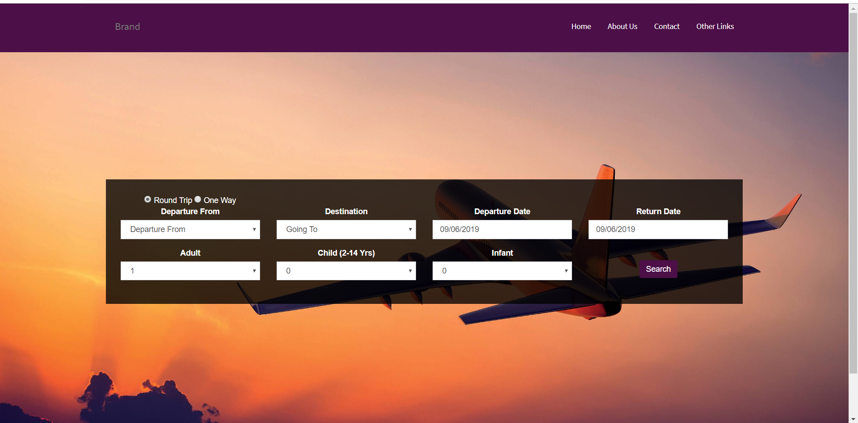Open the Adult passenger count dropdown
This screenshot has height=423, width=858.
190,271
